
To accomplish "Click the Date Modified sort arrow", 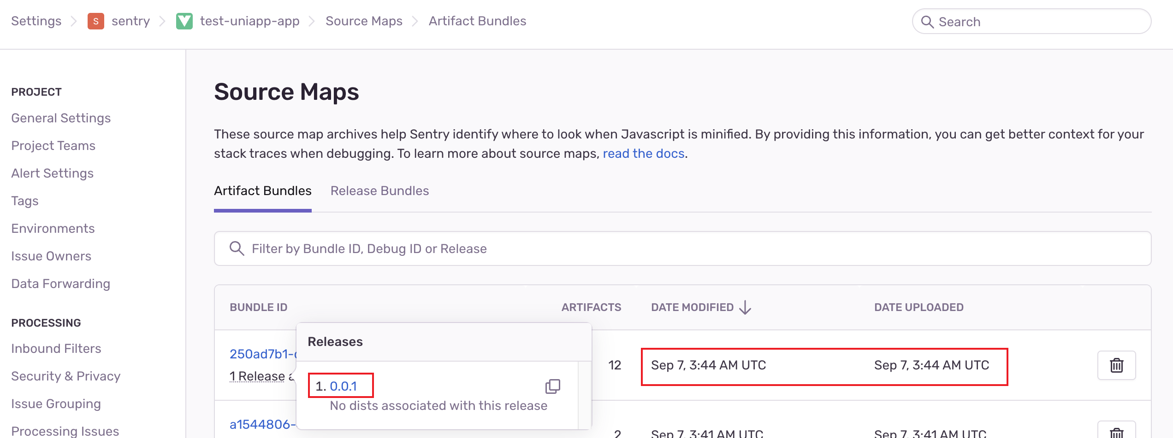I will (745, 307).
